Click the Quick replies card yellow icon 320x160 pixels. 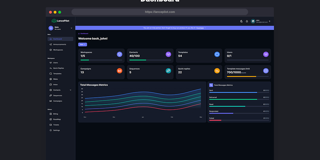(x=217, y=71)
